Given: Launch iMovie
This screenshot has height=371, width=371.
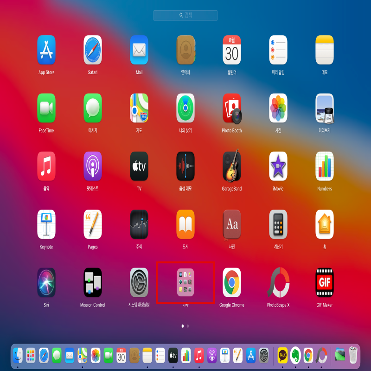Looking at the screenshot, I should click(x=278, y=166).
